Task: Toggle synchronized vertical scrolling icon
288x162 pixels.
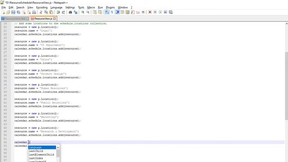Action: [94, 12]
